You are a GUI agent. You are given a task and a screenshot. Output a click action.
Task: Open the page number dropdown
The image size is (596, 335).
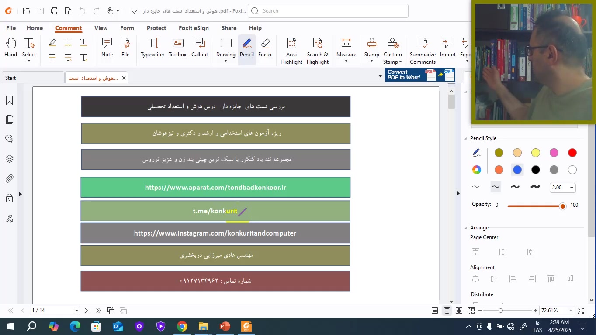pyautogui.click(x=76, y=311)
